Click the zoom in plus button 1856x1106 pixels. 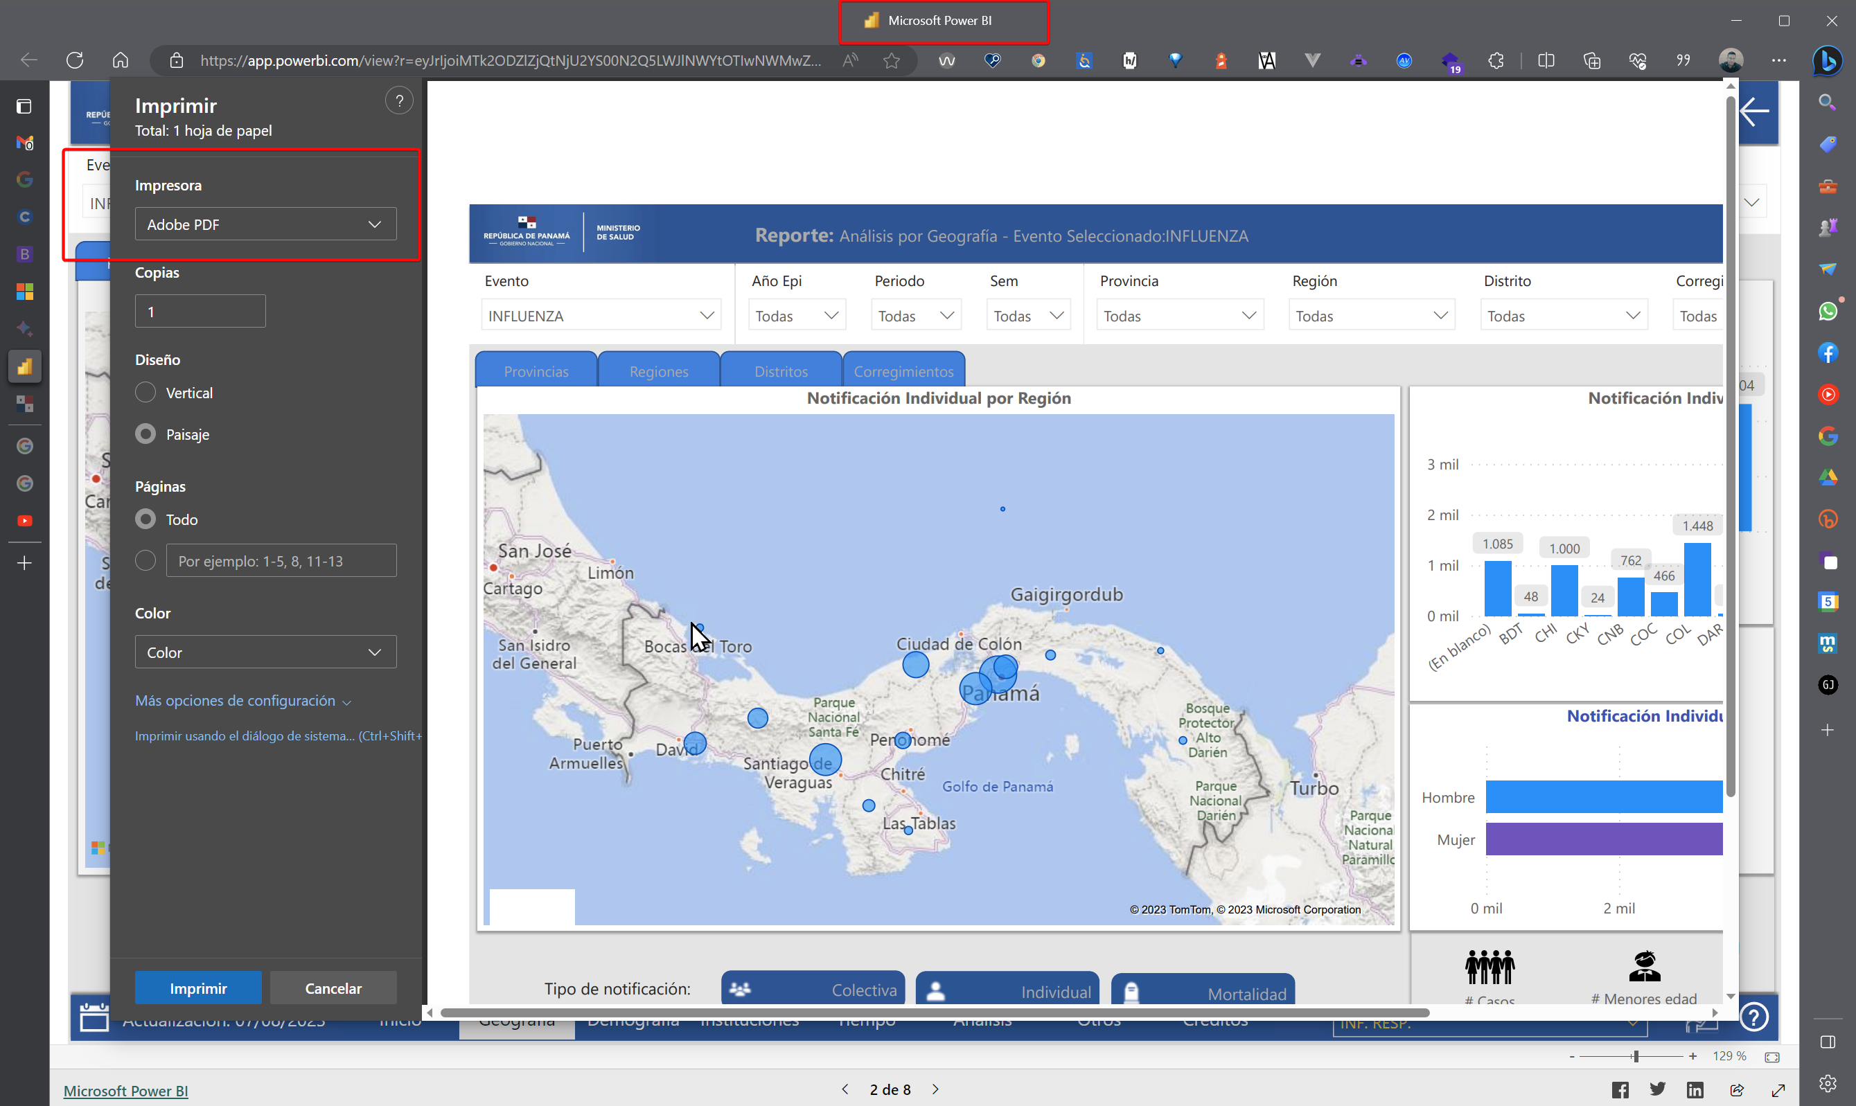point(1693,1056)
